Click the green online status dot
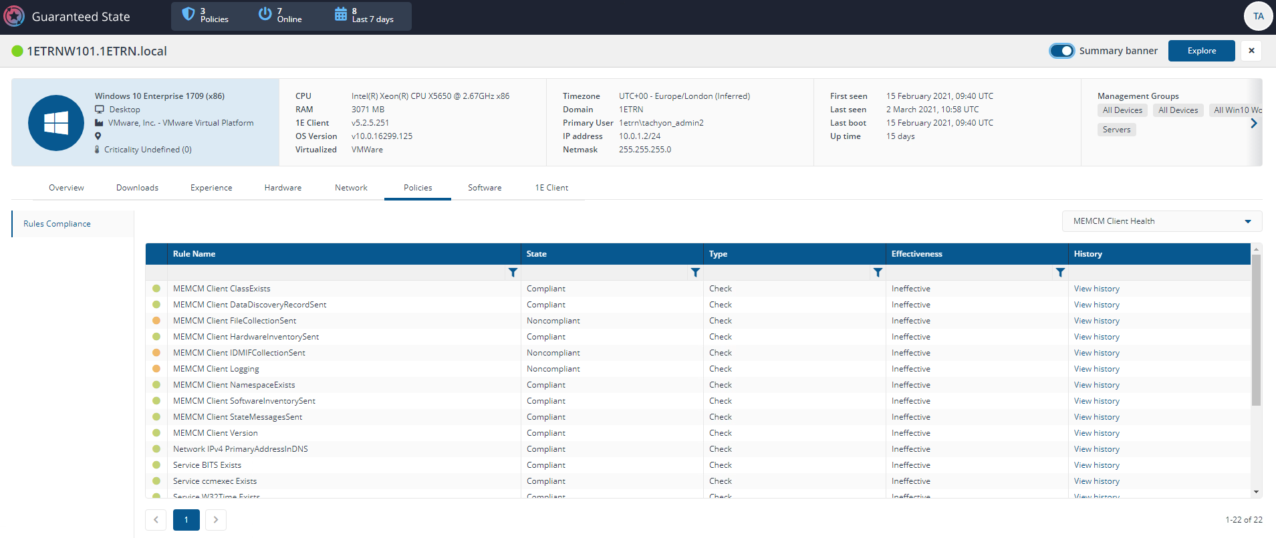This screenshot has height=538, width=1276. 17,51
